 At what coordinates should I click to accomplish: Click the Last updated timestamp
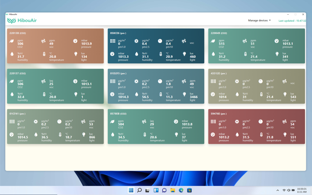(292, 21)
